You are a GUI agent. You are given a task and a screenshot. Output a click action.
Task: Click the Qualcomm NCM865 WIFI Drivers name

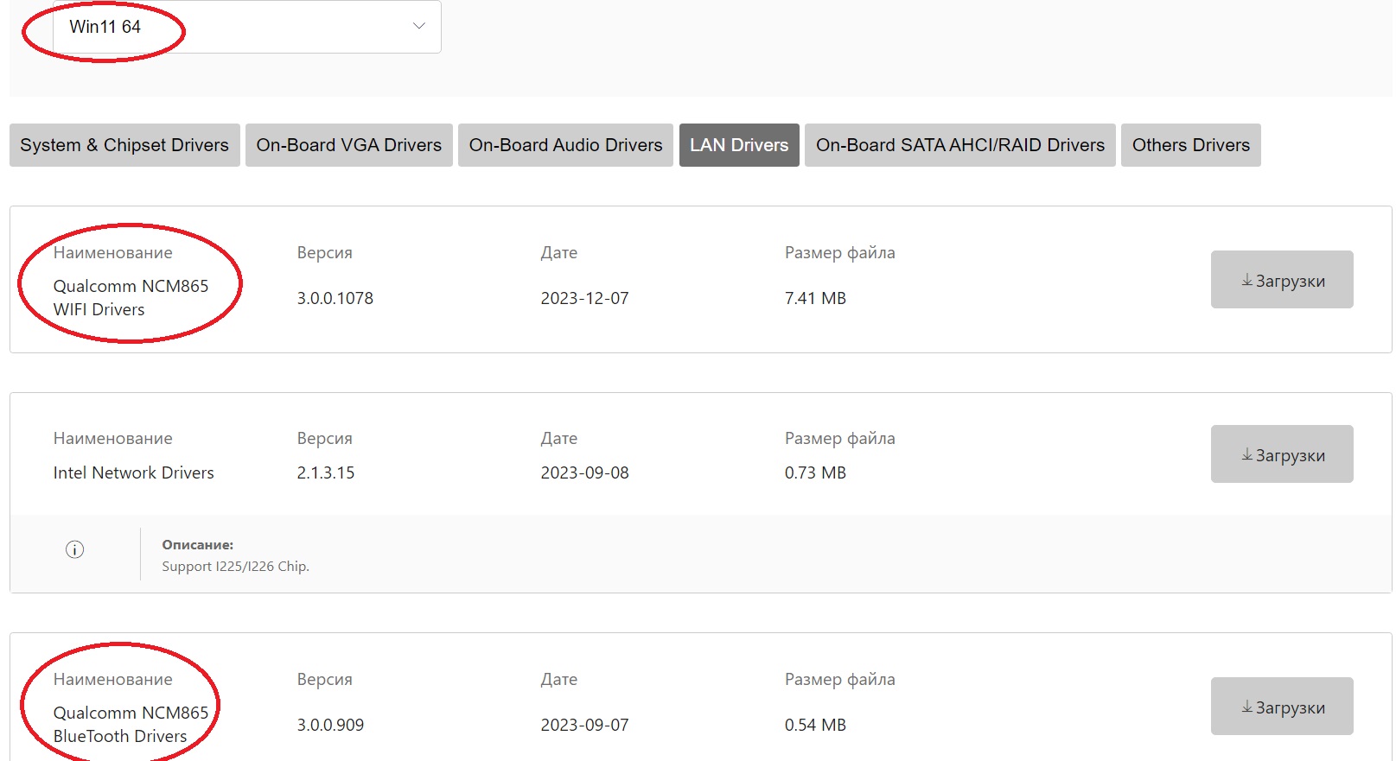pos(131,297)
